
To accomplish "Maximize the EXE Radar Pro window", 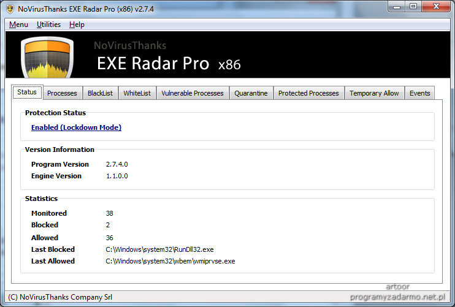I will point(413,6).
